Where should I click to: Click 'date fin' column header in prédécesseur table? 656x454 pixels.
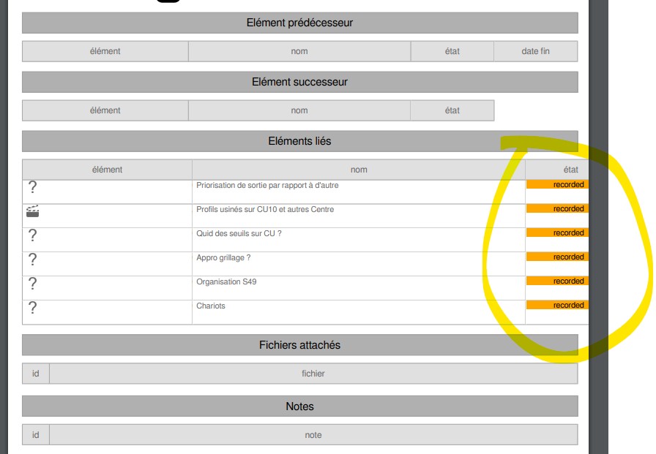tap(535, 51)
